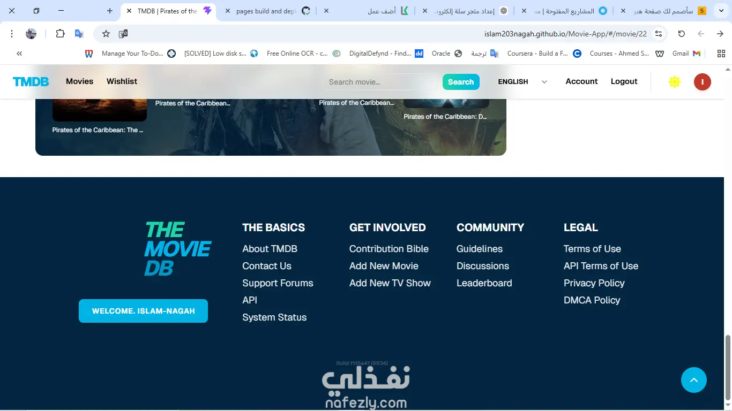Expand the tab search dropdown arrow
The height and width of the screenshot is (411, 732).
721,11
